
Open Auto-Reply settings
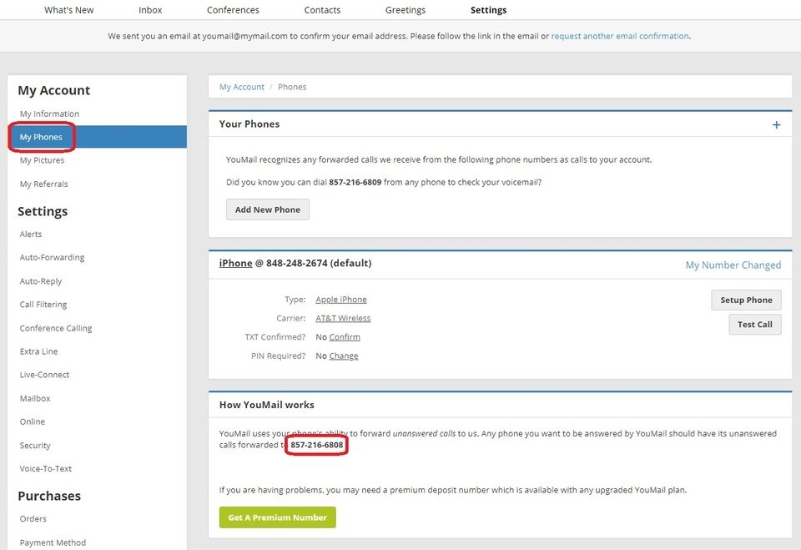(x=40, y=281)
